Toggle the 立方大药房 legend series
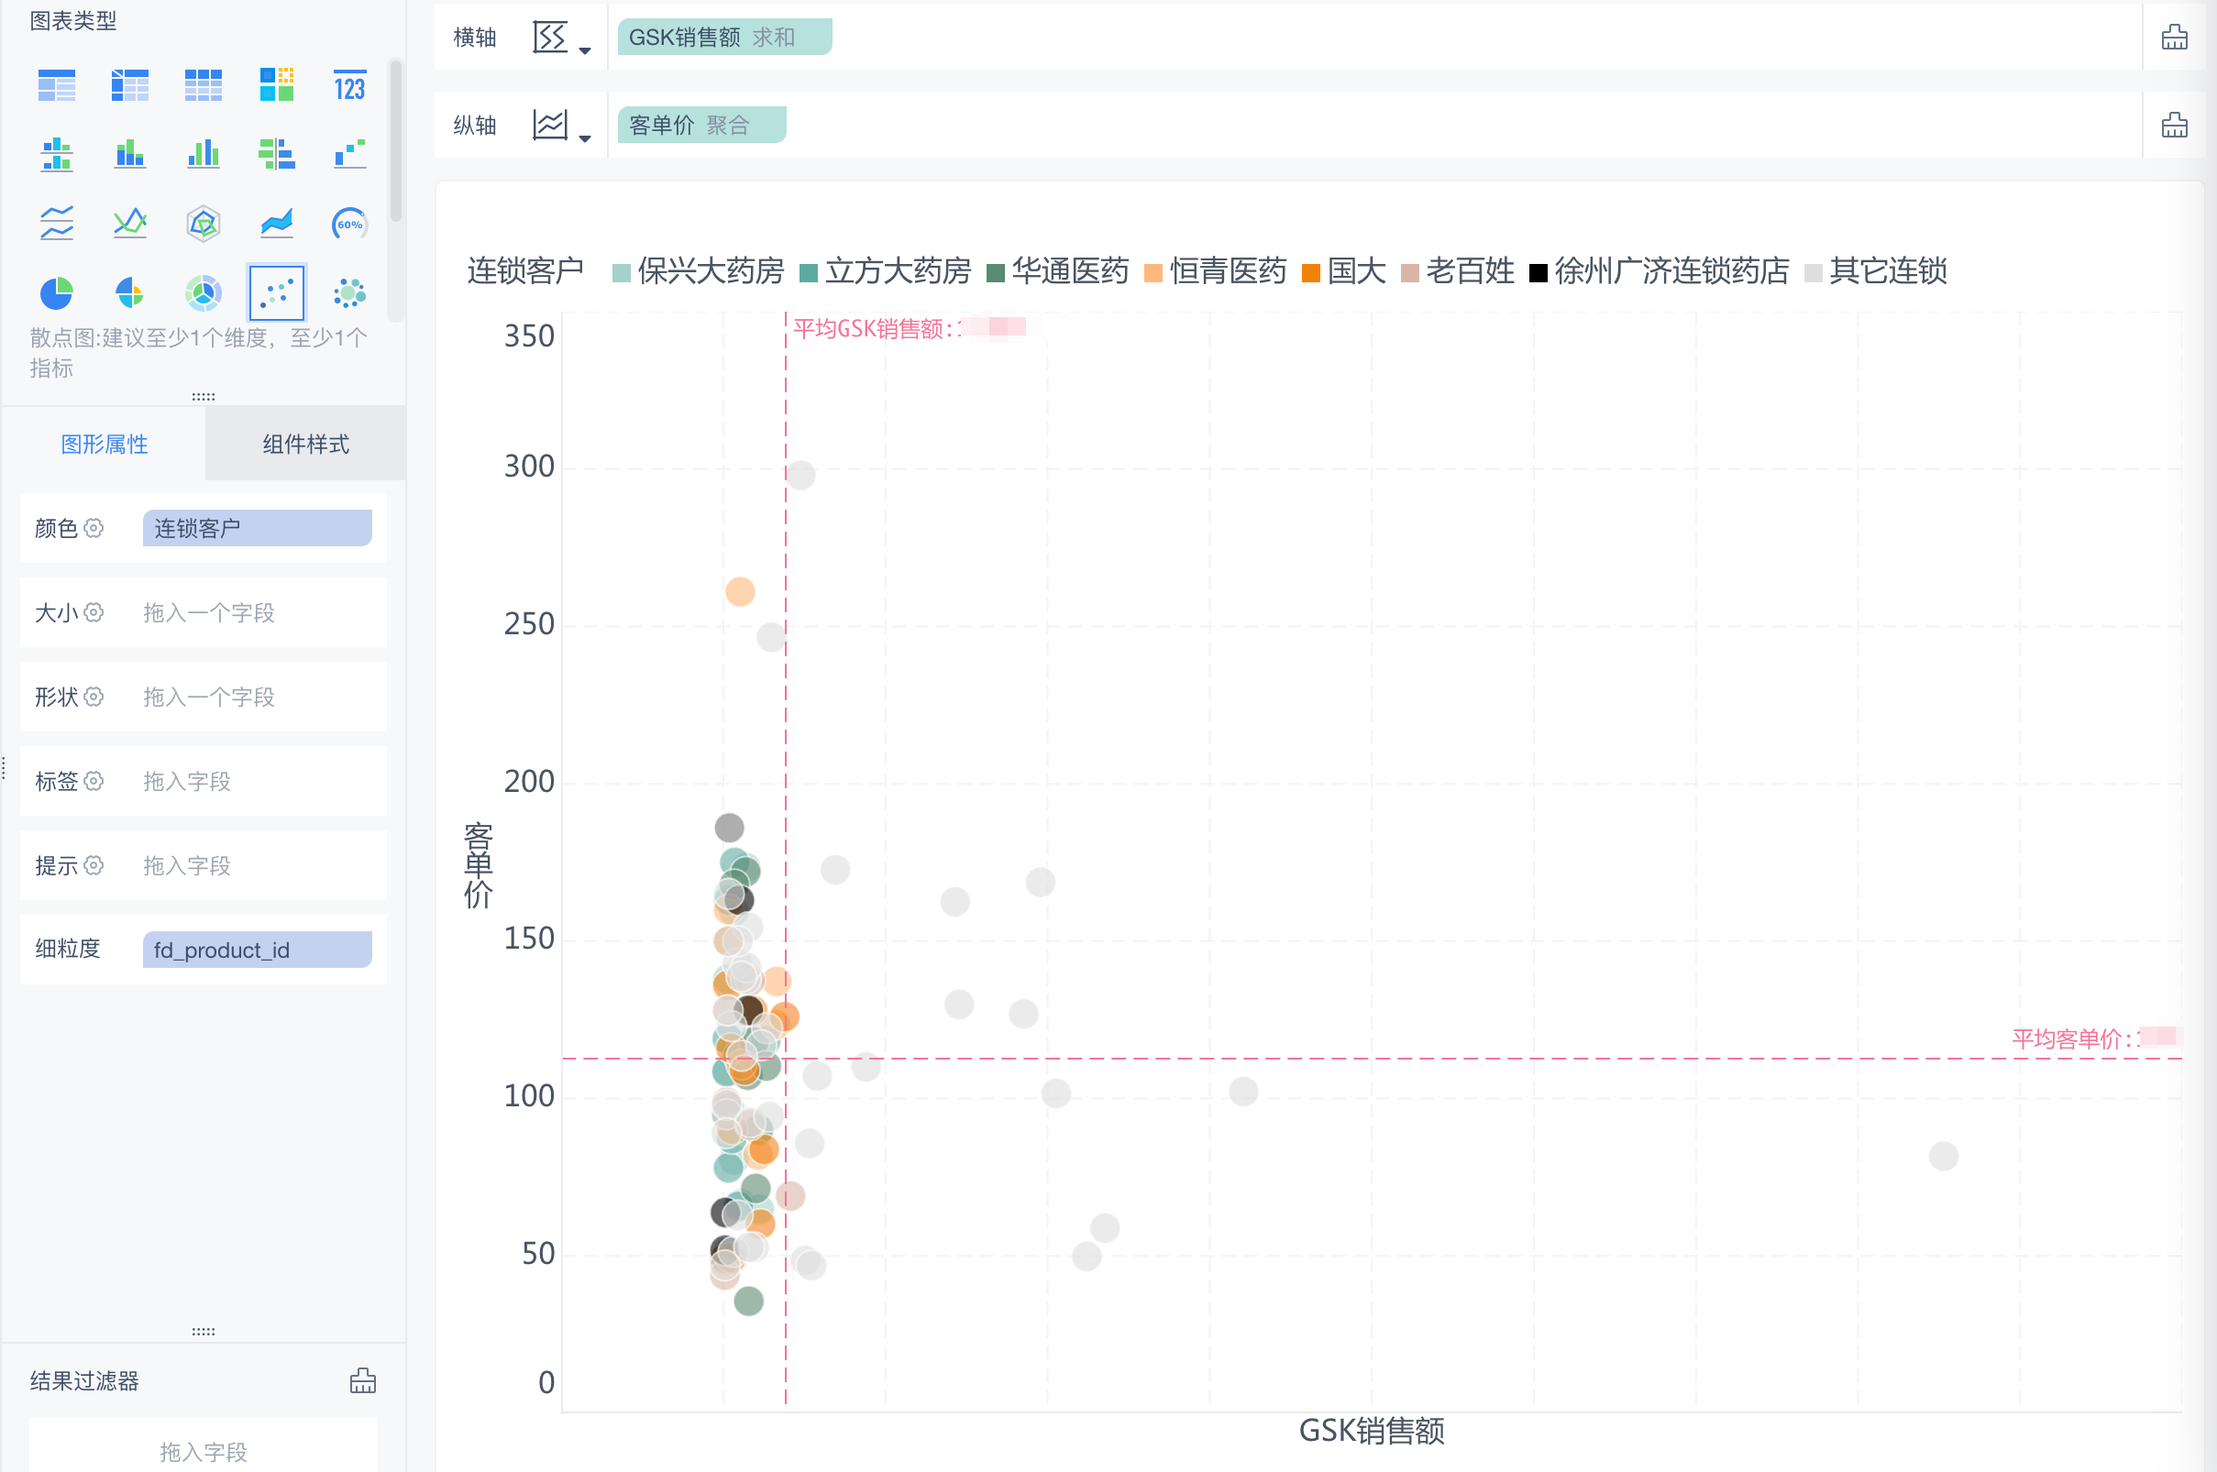The image size is (2217, 1472). [885, 271]
